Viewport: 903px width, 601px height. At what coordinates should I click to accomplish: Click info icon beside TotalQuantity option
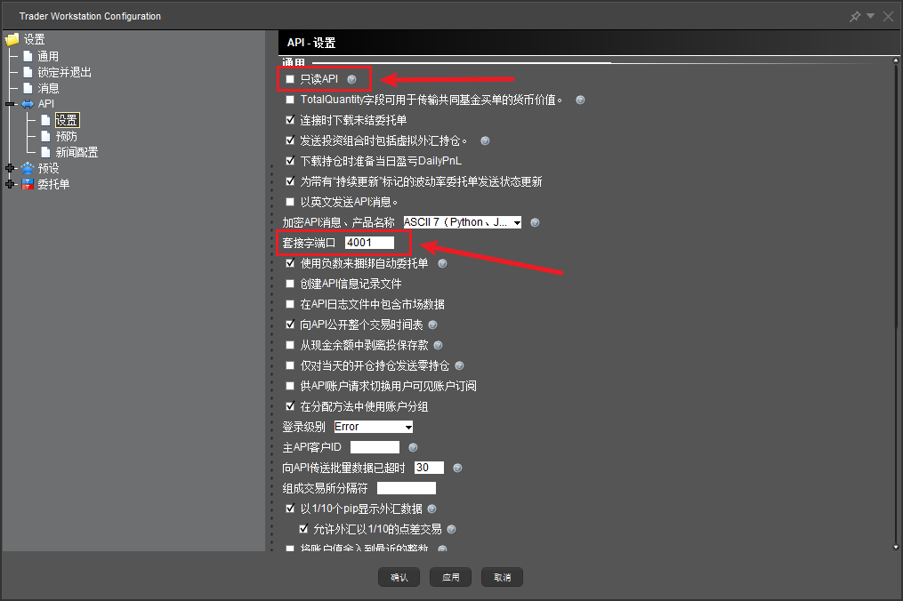[580, 100]
